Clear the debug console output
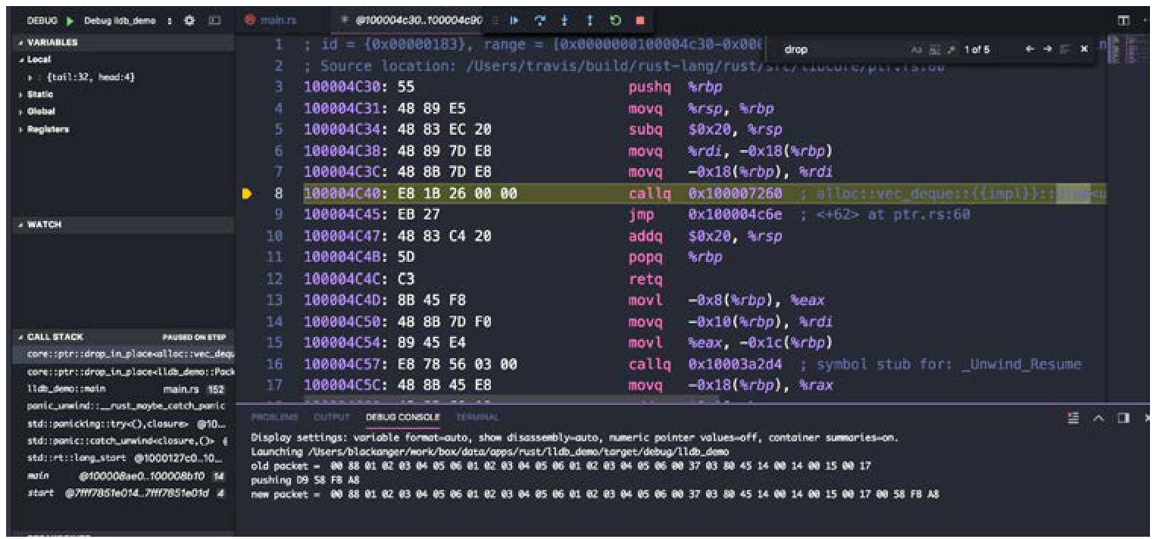The height and width of the screenshot is (539, 1153). click(x=1072, y=418)
